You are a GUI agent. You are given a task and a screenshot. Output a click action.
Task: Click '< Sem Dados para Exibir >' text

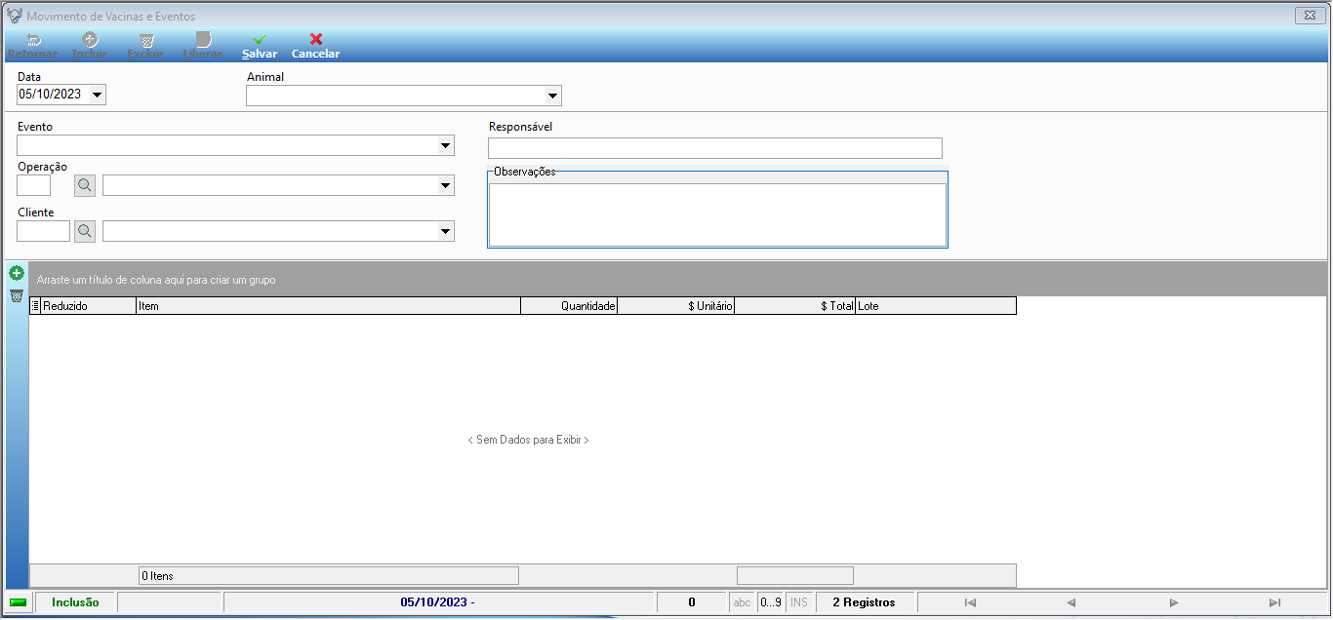[x=528, y=440]
